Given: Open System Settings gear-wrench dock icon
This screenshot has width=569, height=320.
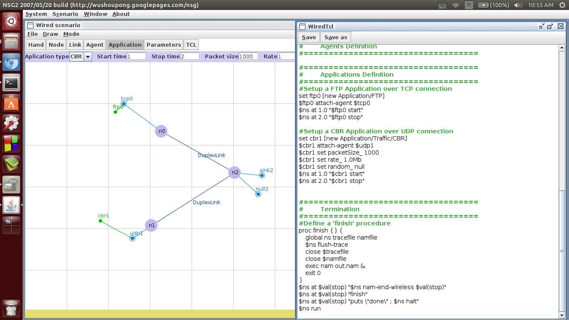Looking at the screenshot, I should 11,123.
